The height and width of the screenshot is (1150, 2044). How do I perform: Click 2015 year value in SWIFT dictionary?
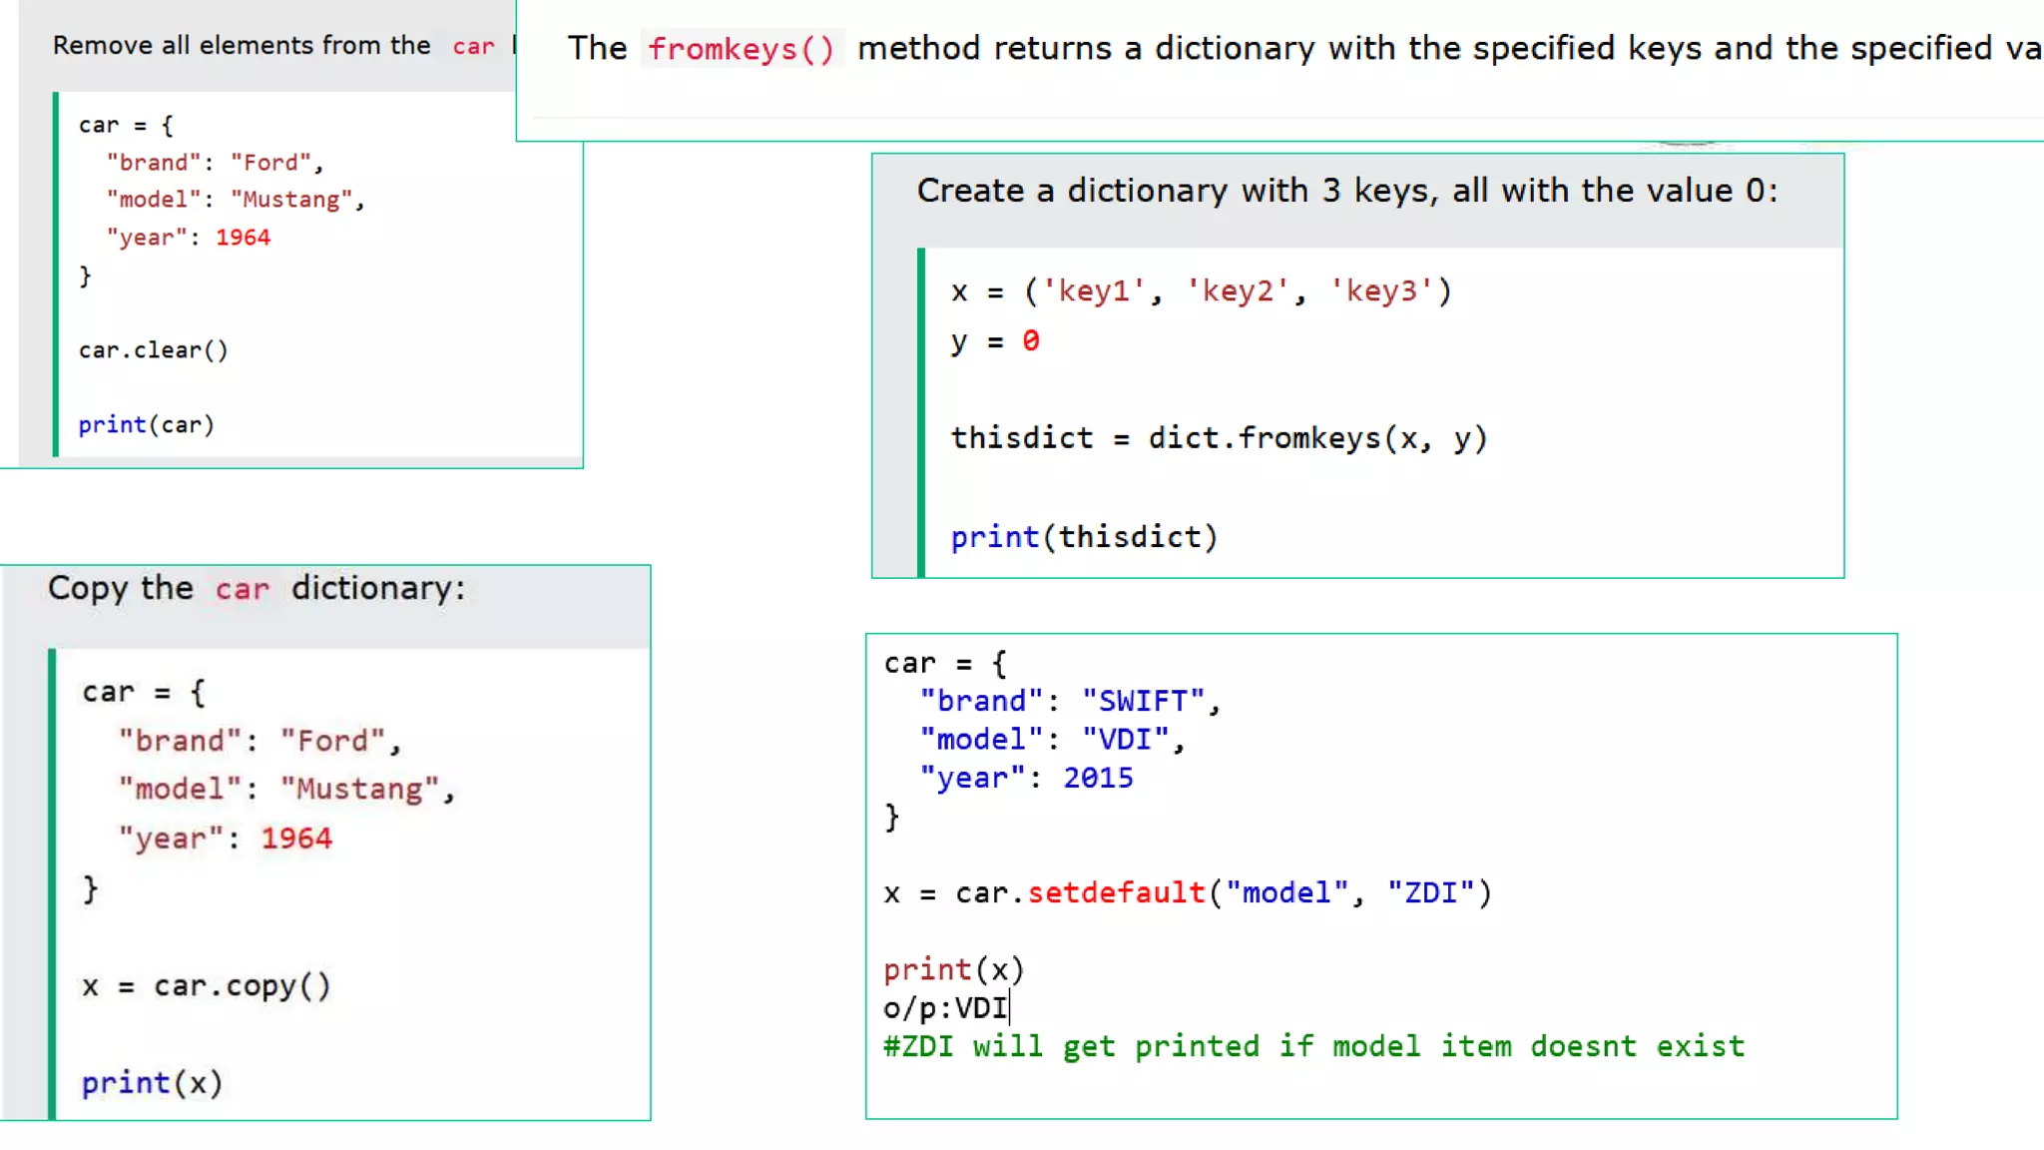[x=1098, y=778]
